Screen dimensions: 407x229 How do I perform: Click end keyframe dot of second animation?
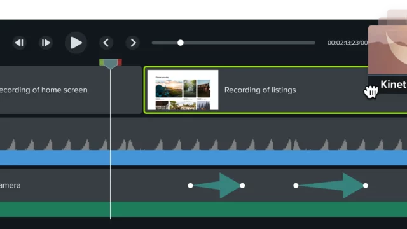click(366, 186)
